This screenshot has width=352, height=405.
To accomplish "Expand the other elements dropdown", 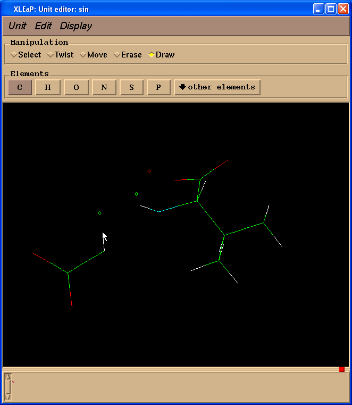I will point(217,87).
